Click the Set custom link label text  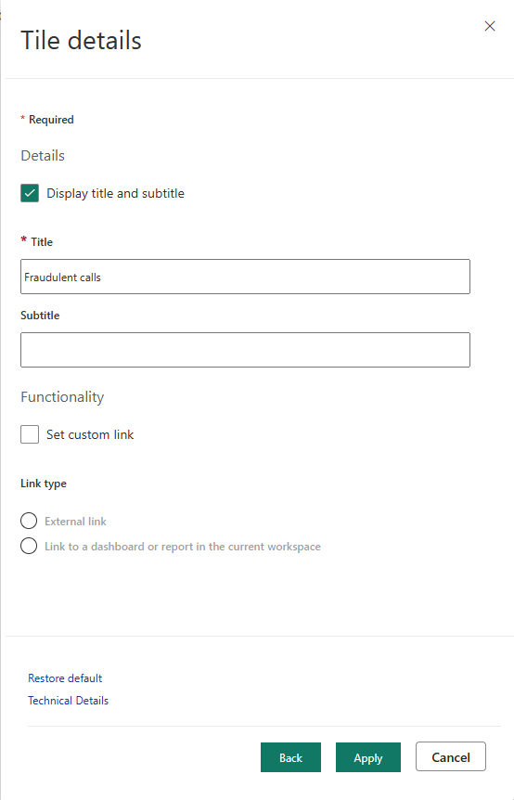[x=90, y=434]
